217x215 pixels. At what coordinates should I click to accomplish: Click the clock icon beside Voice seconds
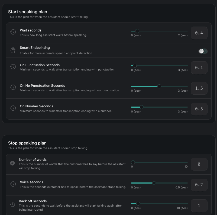pos(13,184)
